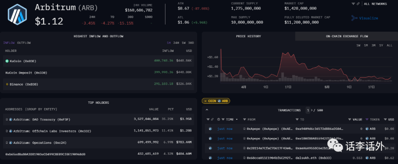398x164 pixels.
Task: Remove the COIN ARB filter chip with X
Action: [205, 101]
